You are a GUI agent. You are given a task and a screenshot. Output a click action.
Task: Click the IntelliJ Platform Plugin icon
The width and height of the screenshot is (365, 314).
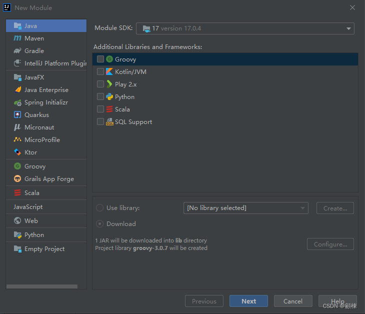(17, 63)
